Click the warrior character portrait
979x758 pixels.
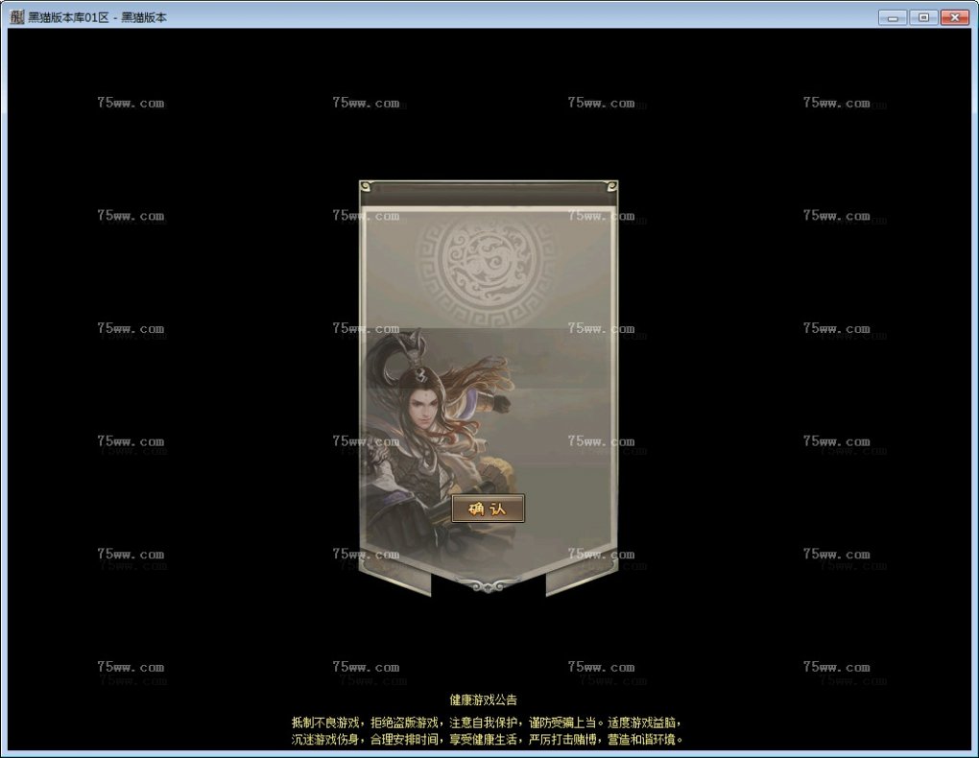pyautogui.click(x=440, y=446)
